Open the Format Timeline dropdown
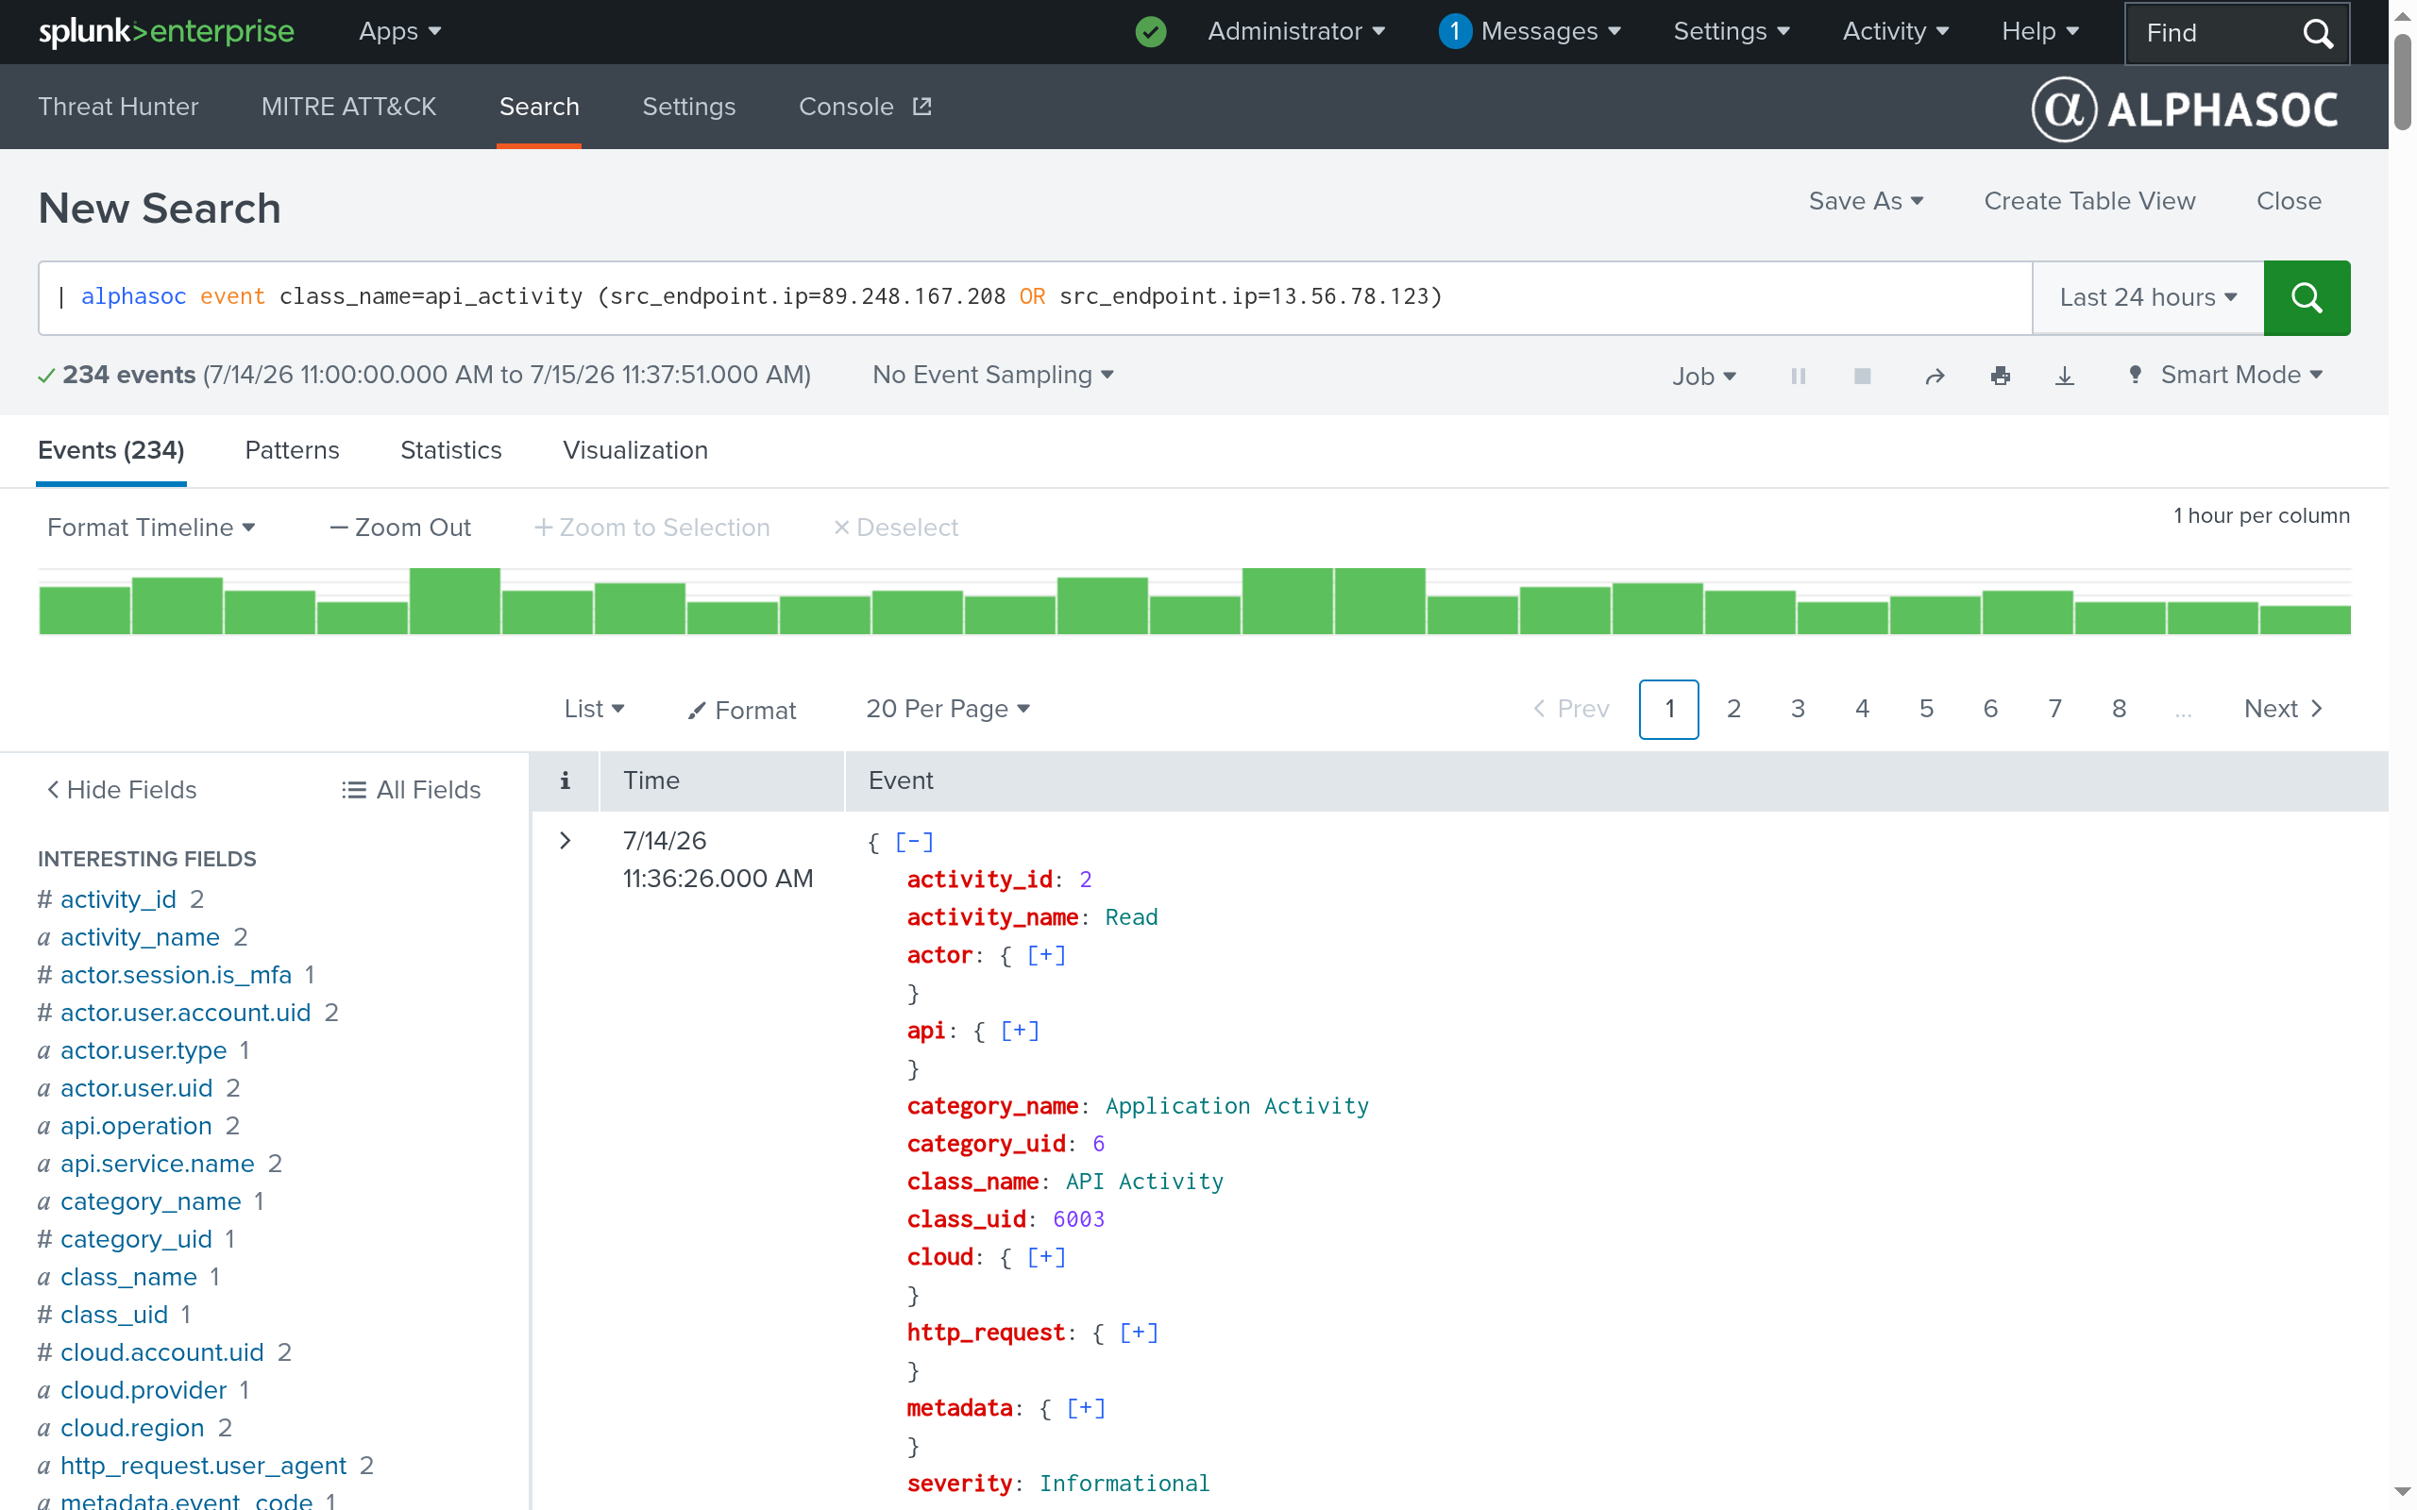The height and width of the screenshot is (1510, 2417). pyautogui.click(x=151, y=528)
